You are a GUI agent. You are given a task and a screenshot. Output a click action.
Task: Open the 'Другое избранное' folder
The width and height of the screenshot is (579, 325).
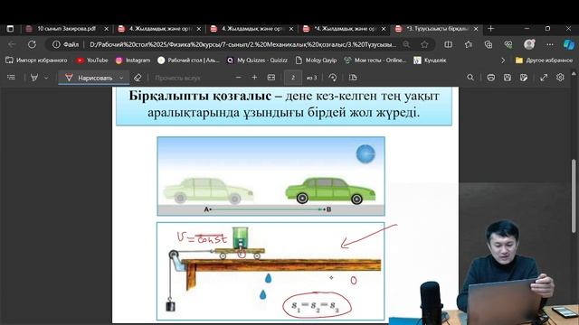click(x=545, y=60)
